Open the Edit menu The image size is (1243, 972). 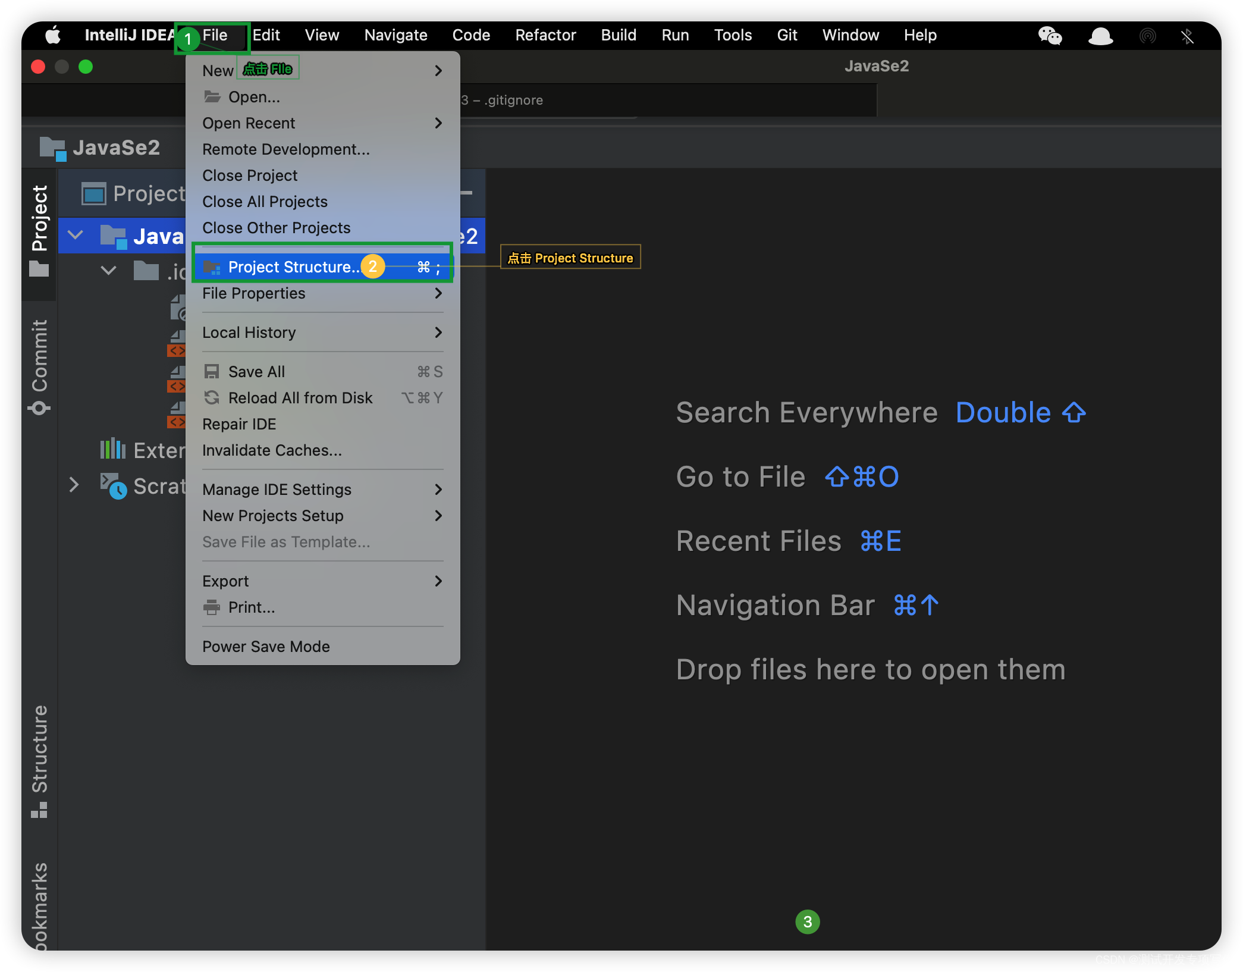[266, 35]
